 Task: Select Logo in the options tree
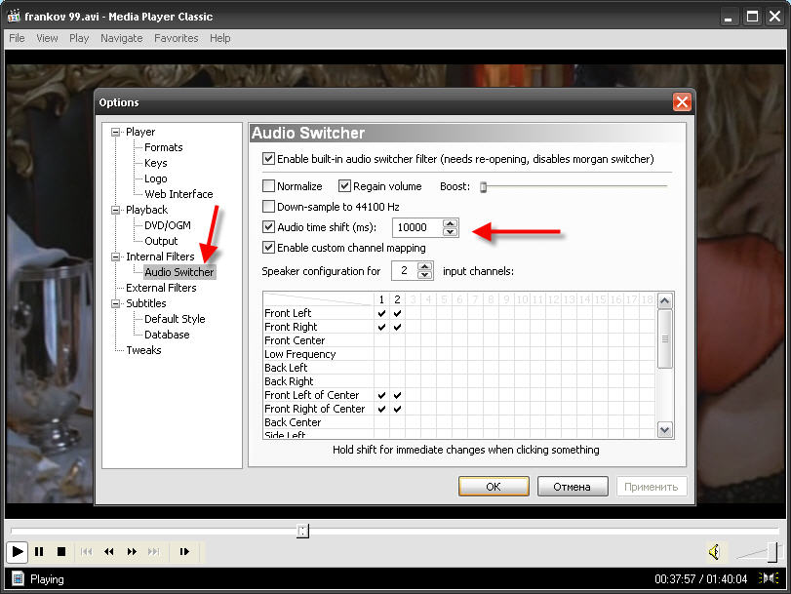click(x=155, y=178)
